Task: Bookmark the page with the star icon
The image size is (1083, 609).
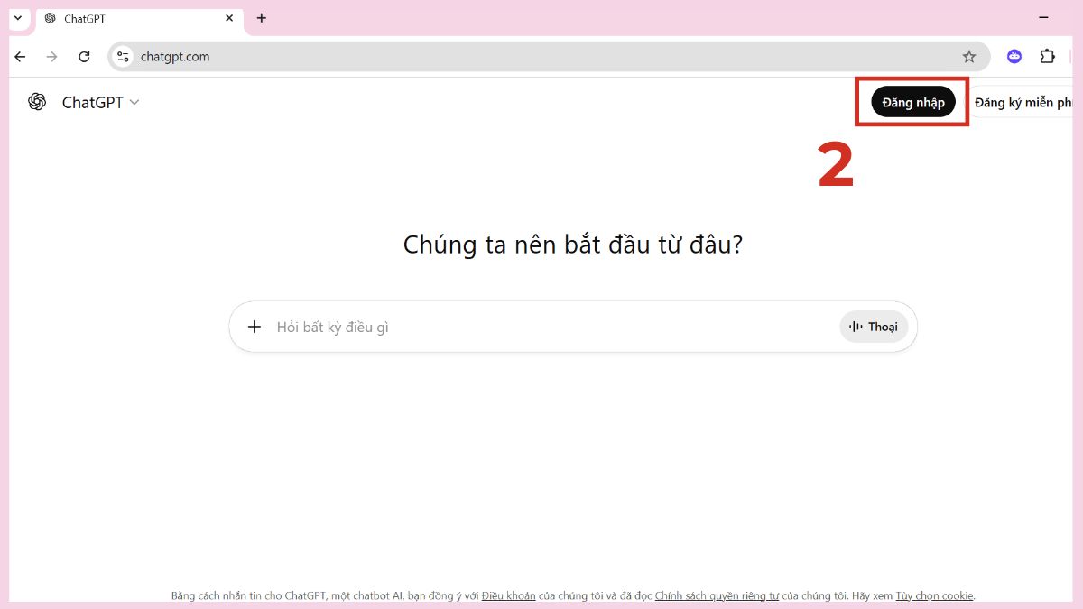Action: point(968,56)
